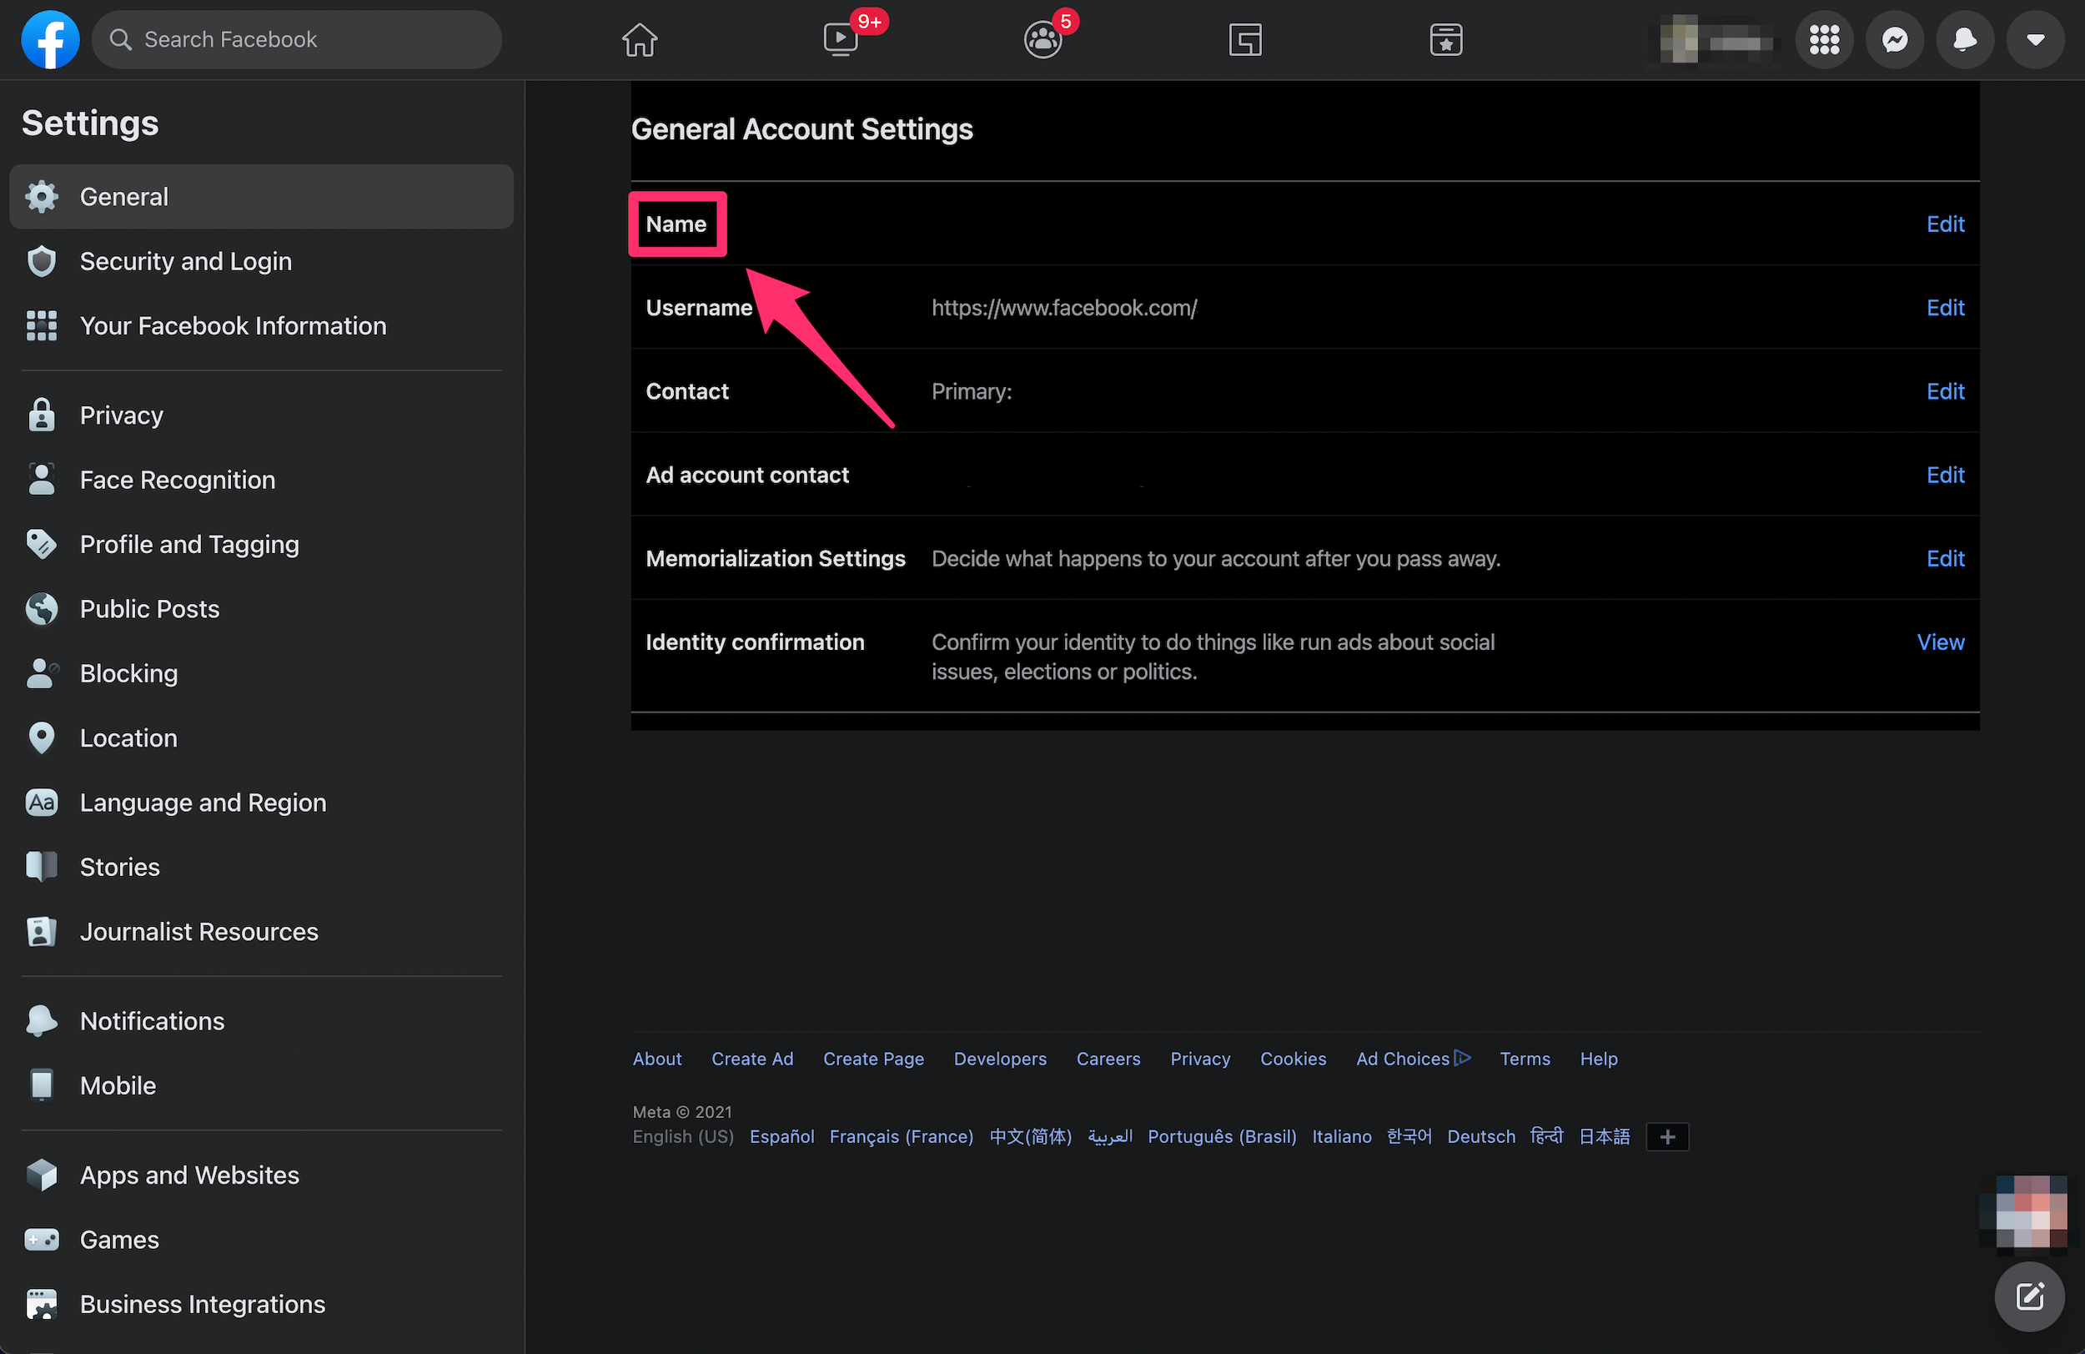Open Location settings
Screen dimensions: 2085x1354
(x=261, y=738)
